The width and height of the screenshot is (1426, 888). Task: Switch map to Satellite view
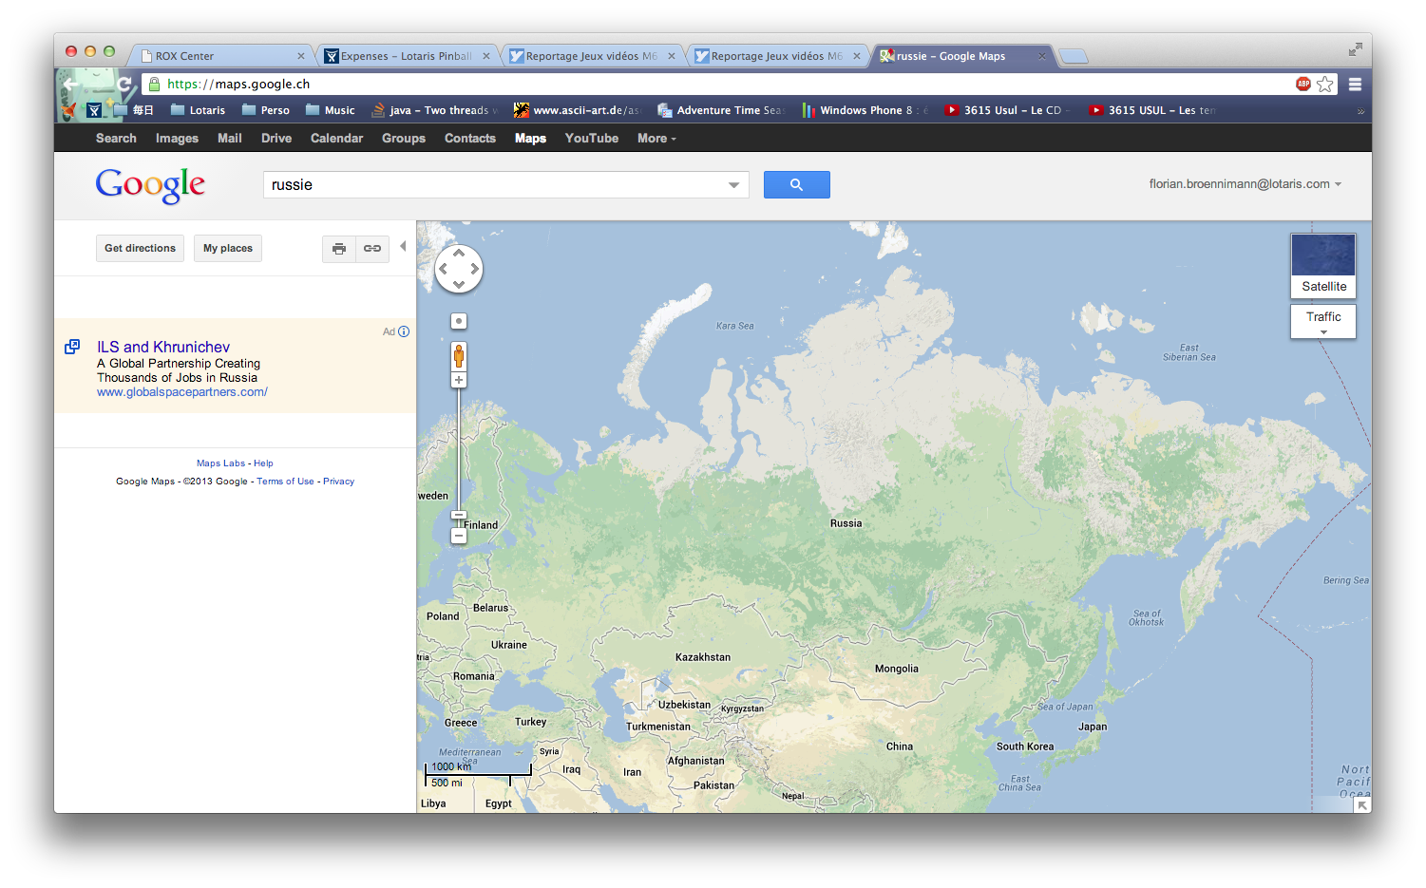tap(1323, 266)
